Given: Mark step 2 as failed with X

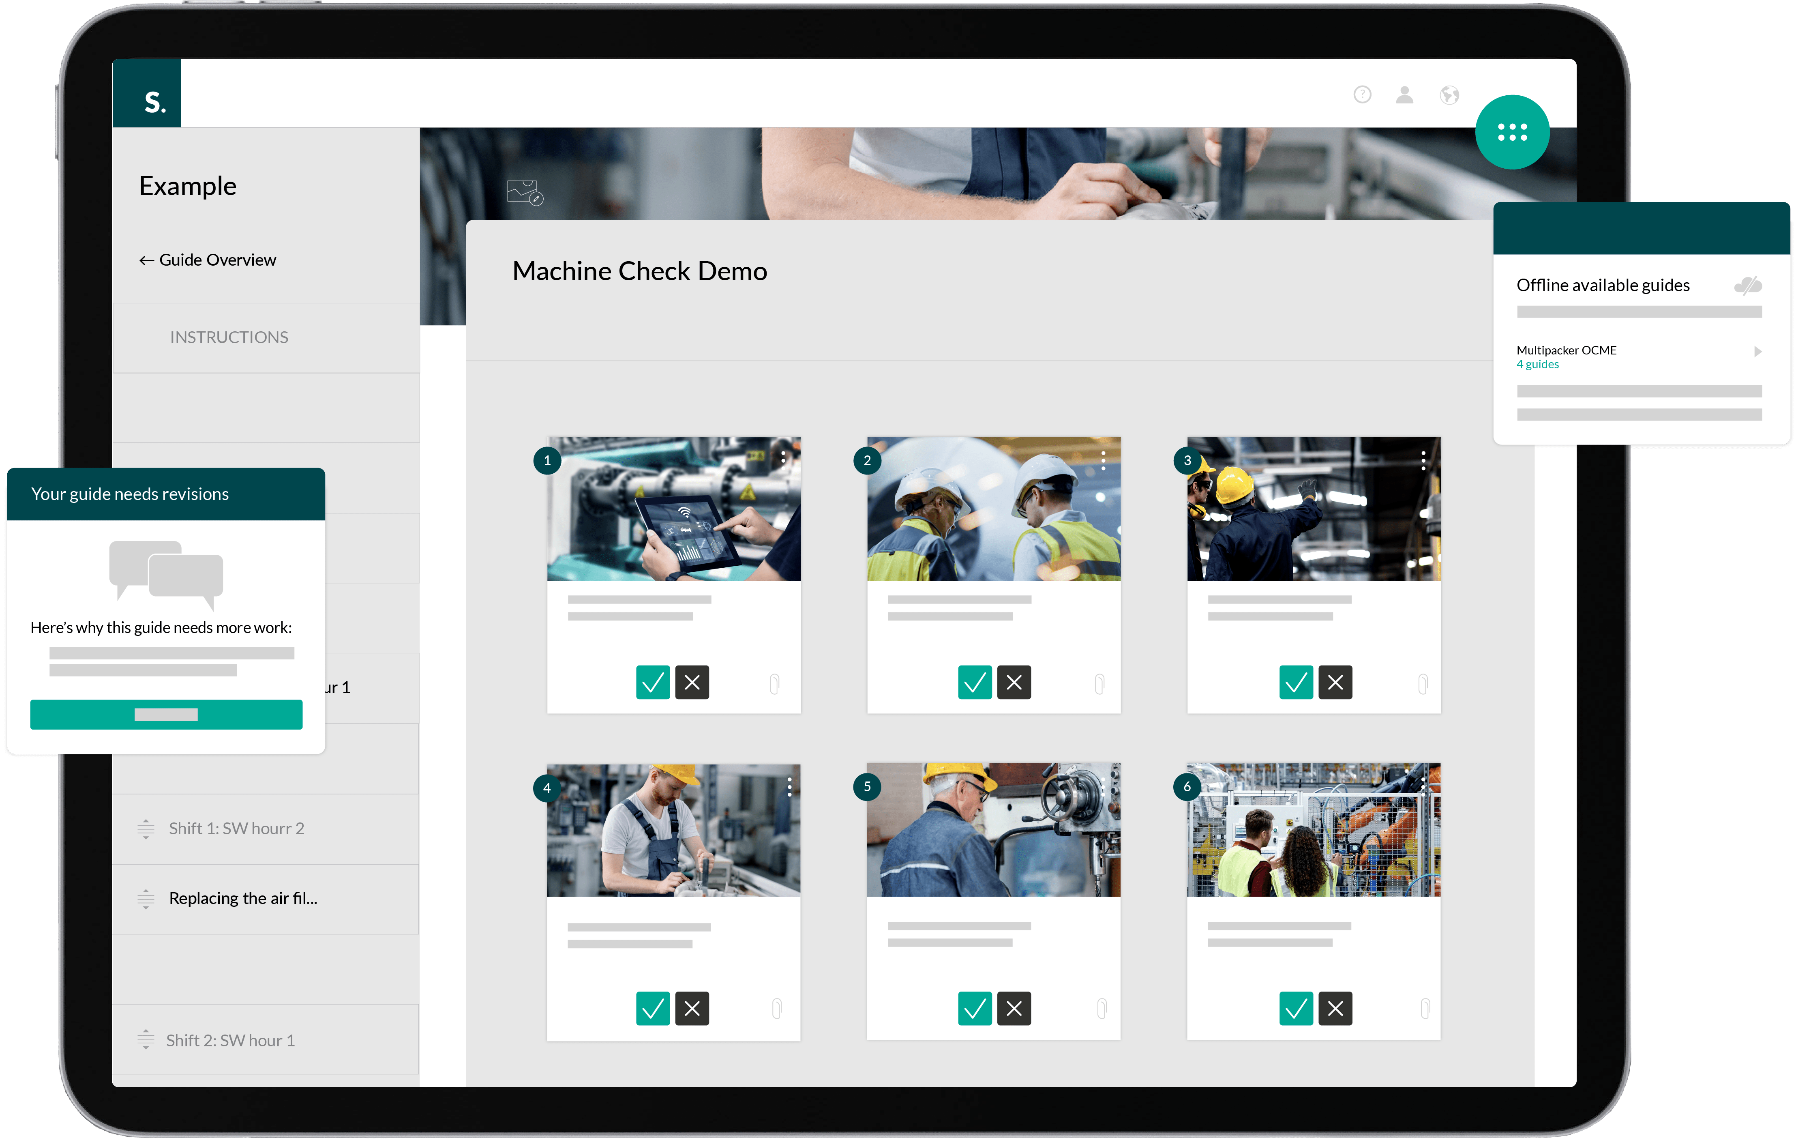Looking at the screenshot, I should [x=1014, y=682].
